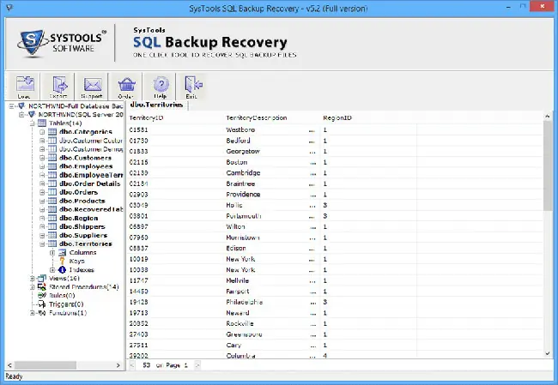Click the TerritoryID 27511 cell
Viewport: 558px width, 385px height.
tap(139, 346)
